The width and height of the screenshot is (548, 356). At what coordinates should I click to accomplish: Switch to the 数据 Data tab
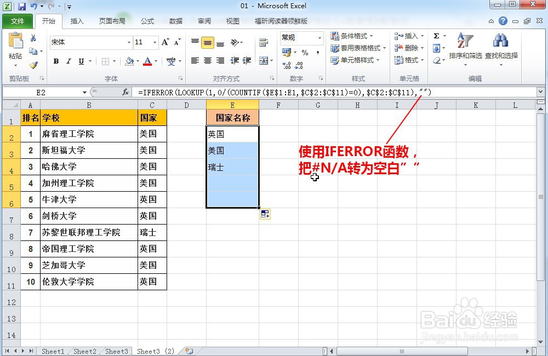pyautogui.click(x=176, y=21)
